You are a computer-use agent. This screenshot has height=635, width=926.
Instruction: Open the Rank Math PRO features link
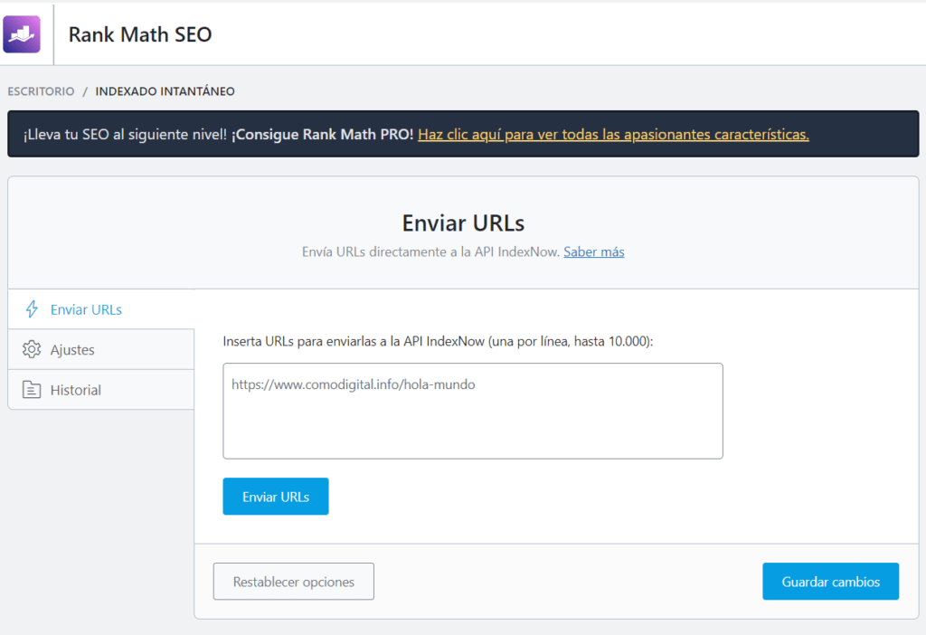pyautogui.click(x=613, y=135)
